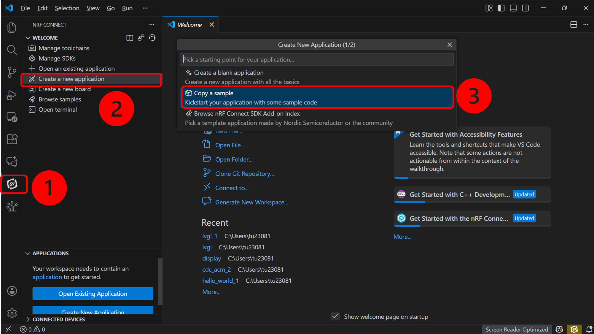Select the Copy a sample option
The height and width of the screenshot is (334, 594).
(x=317, y=97)
